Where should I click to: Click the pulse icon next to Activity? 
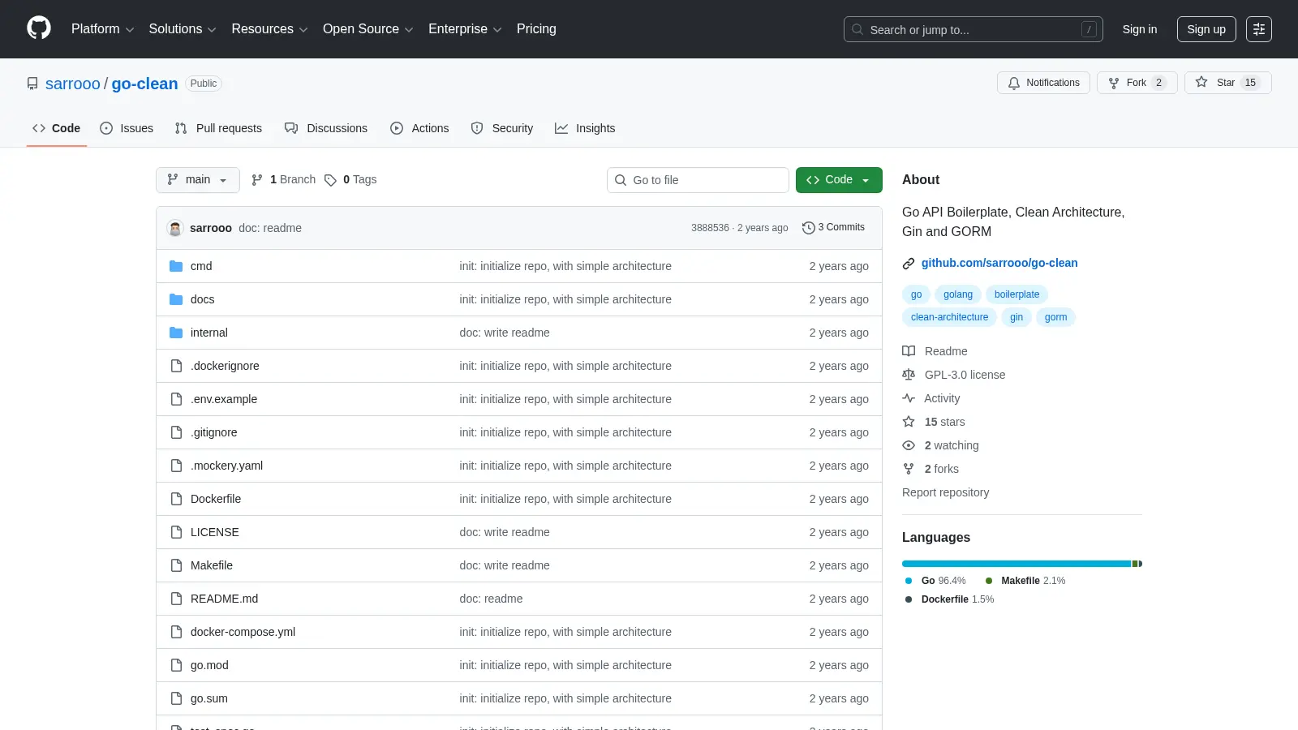909,398
